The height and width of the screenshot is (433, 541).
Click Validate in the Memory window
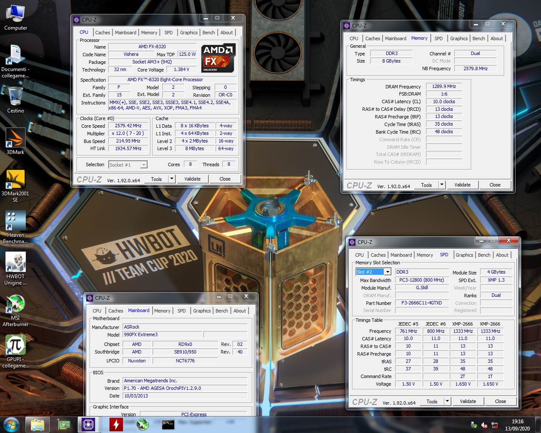[x=462, y=185]
